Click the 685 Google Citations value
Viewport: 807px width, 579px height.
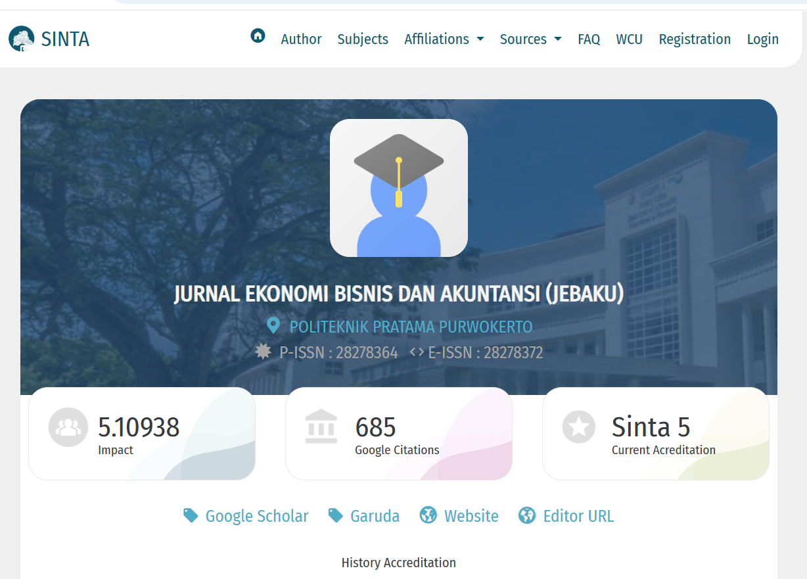(x=375, y=427)
